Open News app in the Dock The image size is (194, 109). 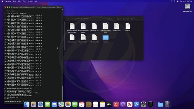[x=130, y=104]
